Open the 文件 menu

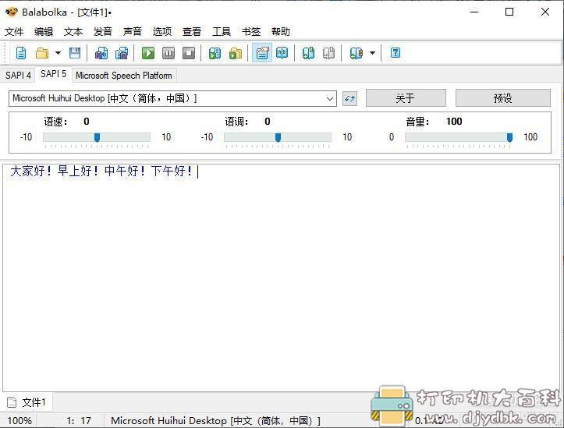[x=14, y=32]
